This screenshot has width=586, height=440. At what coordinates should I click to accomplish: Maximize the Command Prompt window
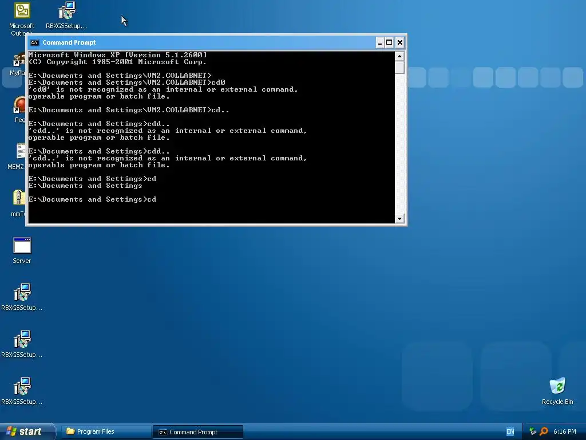pyautogui.click(x=389, y=42)
